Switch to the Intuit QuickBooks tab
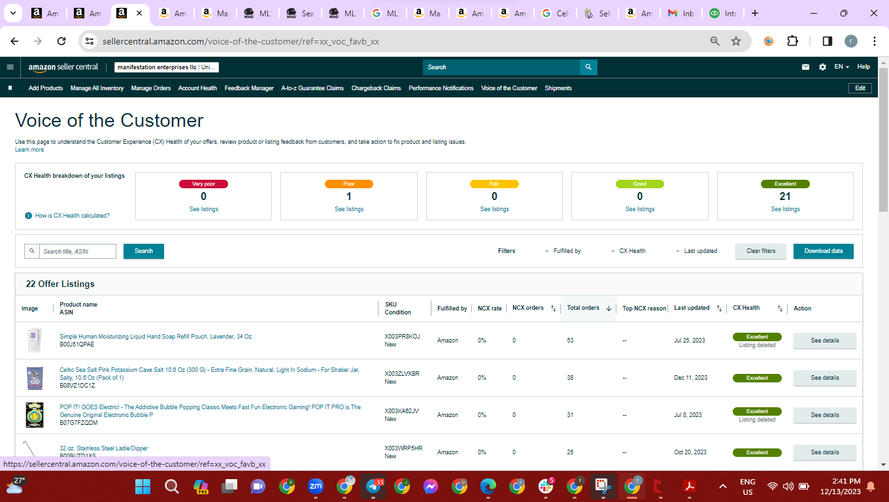 pyautogui.click(x=722, y=13)
